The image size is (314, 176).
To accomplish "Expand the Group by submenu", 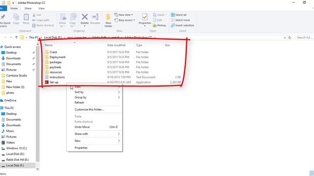I will [x=119, y=97].
